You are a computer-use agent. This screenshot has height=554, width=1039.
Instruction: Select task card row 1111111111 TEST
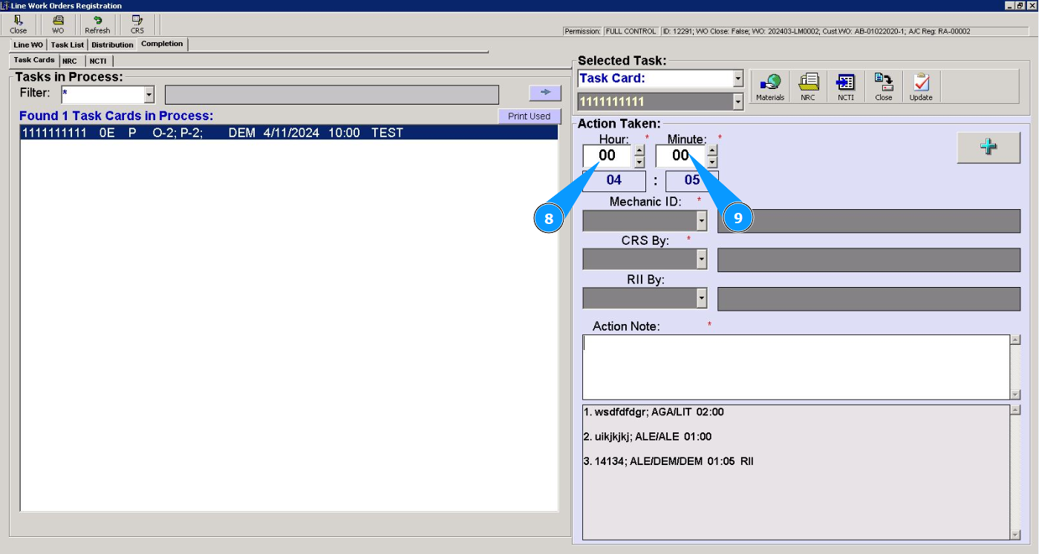289,133
